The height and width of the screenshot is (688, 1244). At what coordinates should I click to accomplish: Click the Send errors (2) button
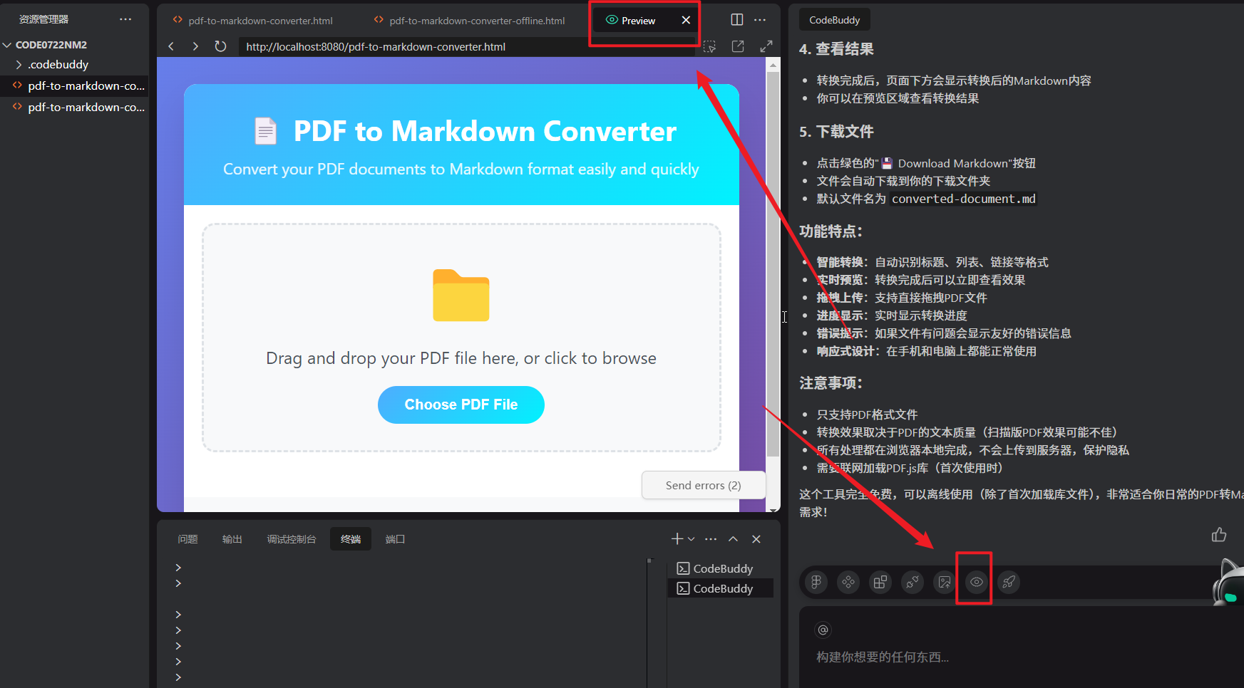tap(704, 485)
